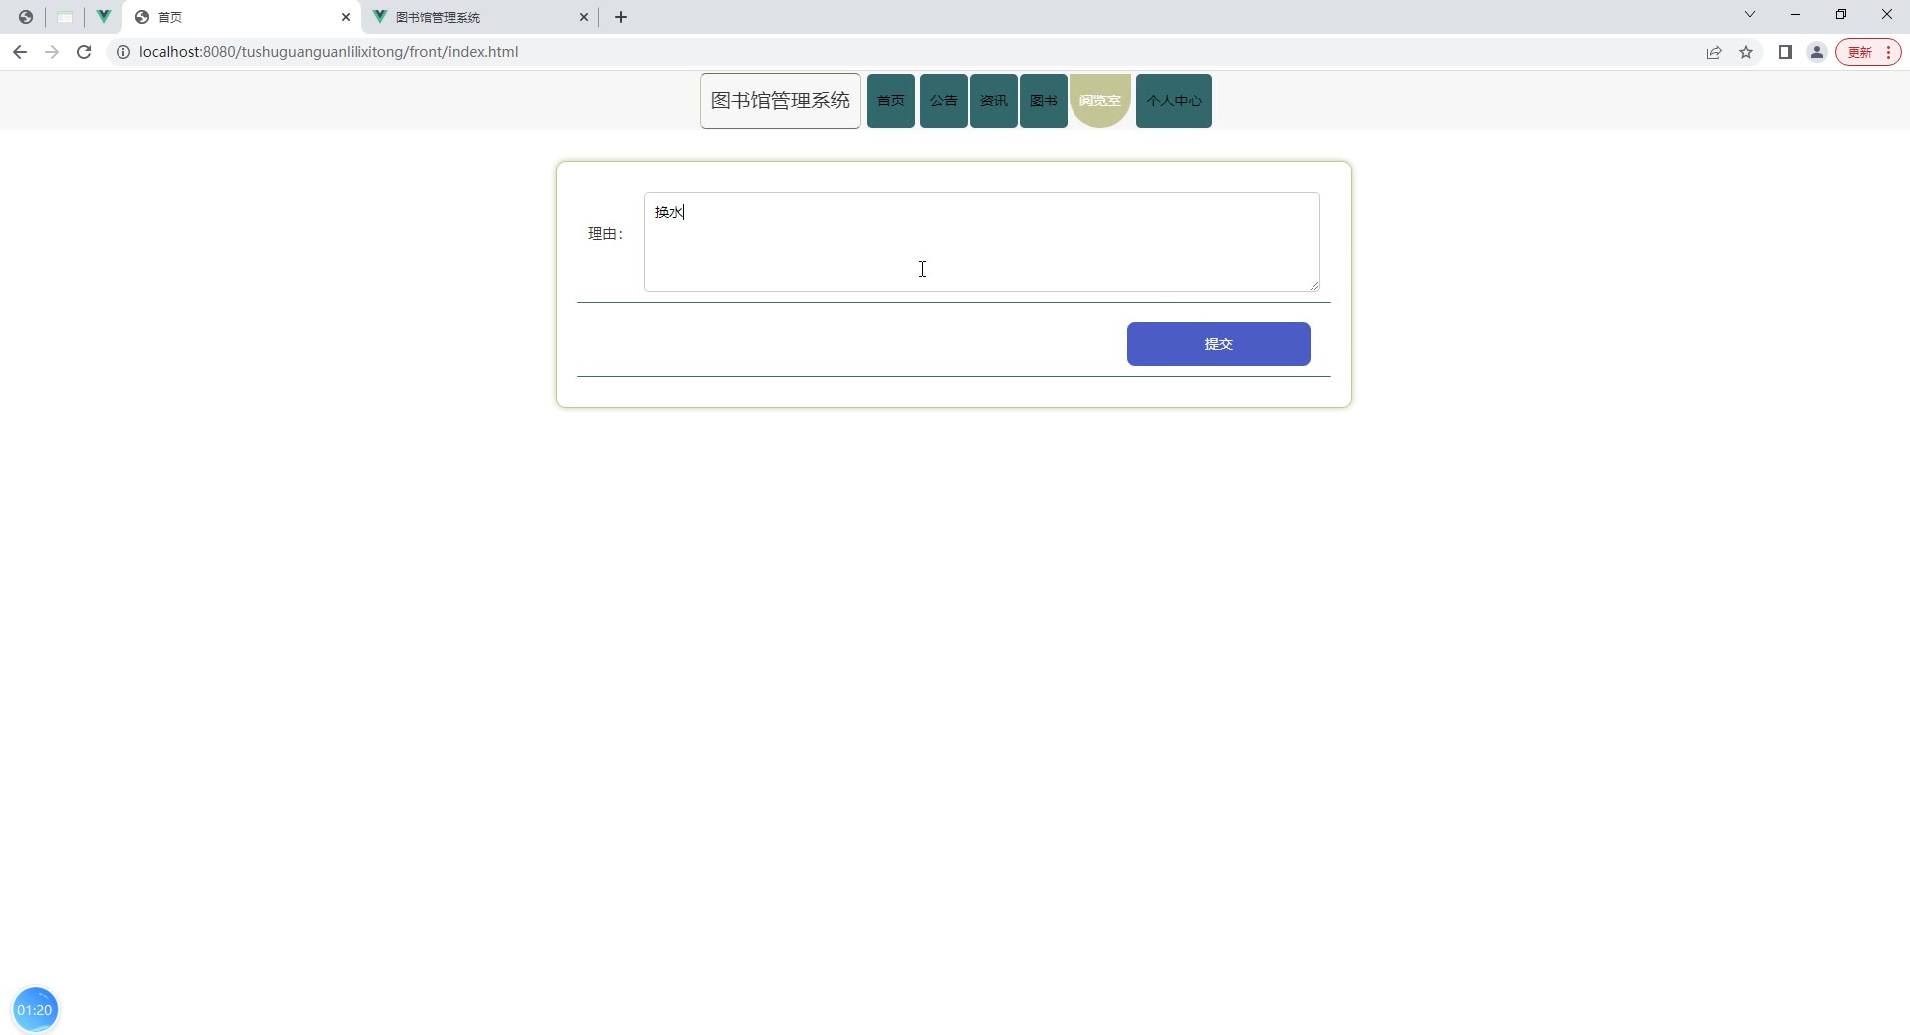1910x1035 pixels.
Task: View site information icon in address bar
Action: 123,52
